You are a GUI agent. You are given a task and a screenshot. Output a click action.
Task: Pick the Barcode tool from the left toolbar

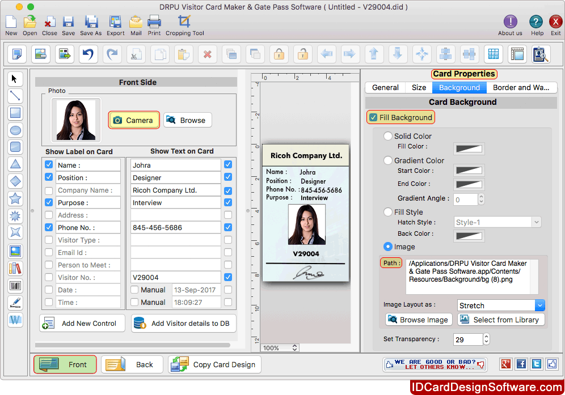point(15,286)
